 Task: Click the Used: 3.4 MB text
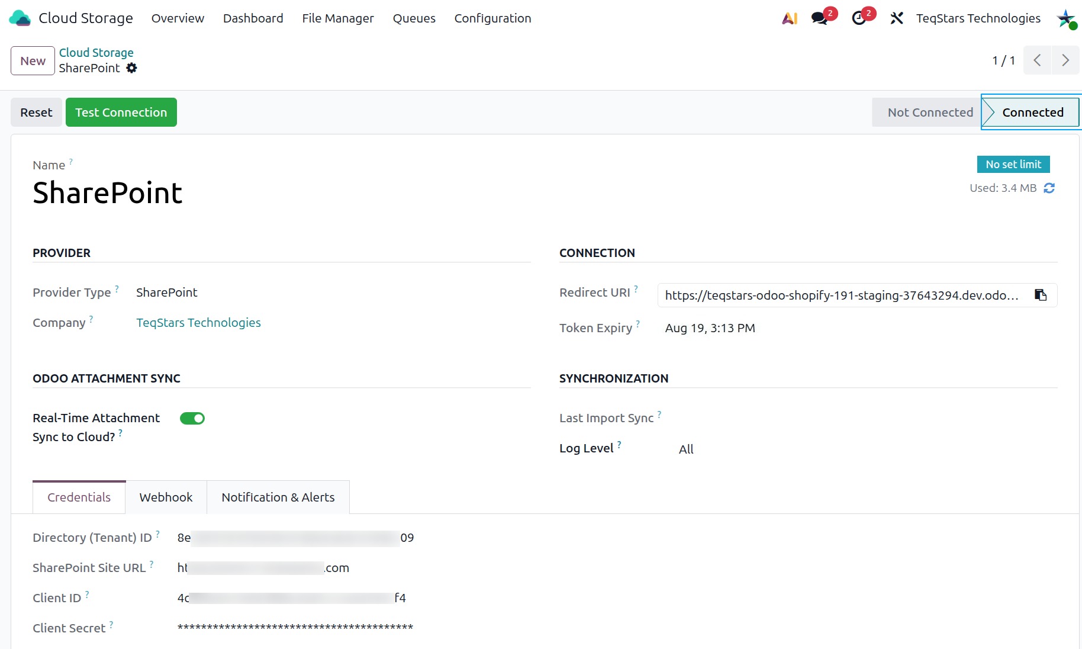point(1003,188)
